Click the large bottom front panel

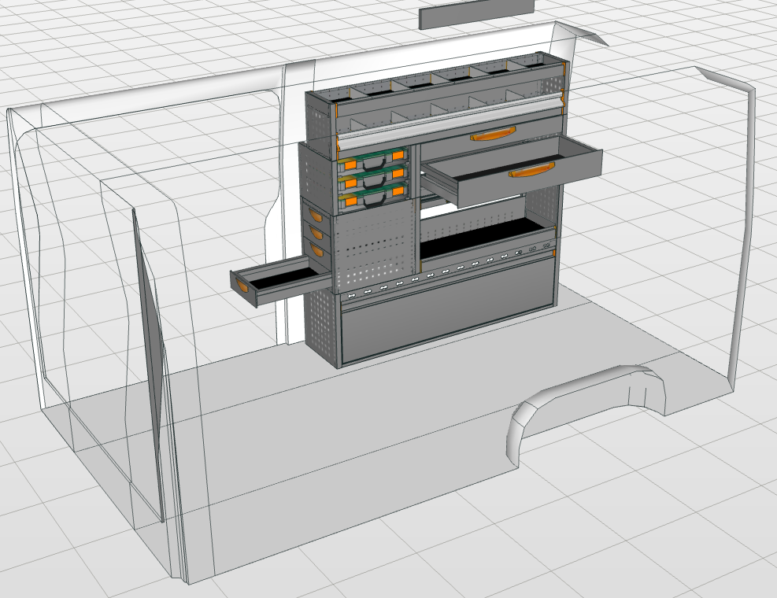pos(445,323)
